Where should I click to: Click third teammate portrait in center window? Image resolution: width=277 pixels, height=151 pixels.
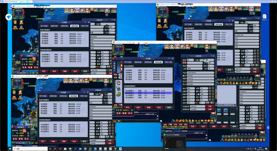177,47
